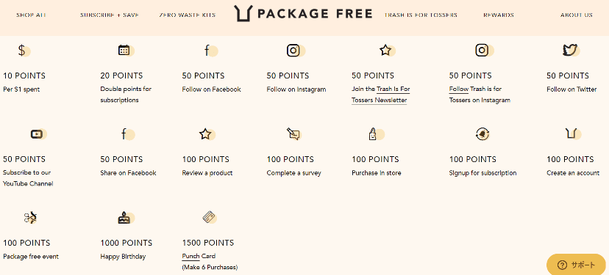
Task: Click the calendar icon above 20 Points
Action: [x=124, y=50]
